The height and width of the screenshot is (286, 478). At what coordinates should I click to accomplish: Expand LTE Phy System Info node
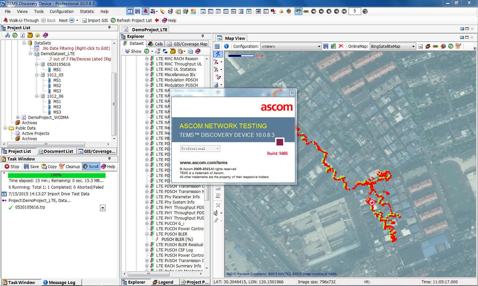pos(147,202)
